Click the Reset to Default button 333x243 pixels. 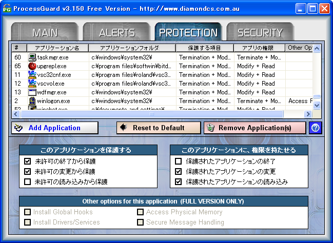click(x=159, y=128)
